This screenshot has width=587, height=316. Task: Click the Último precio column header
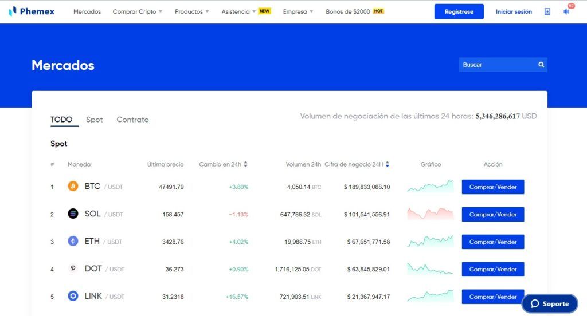pos(165,164)
